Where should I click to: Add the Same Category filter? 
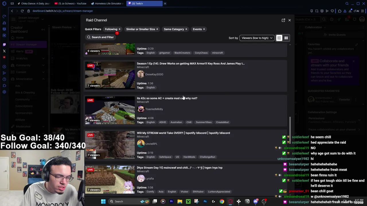tap(175, 29)
